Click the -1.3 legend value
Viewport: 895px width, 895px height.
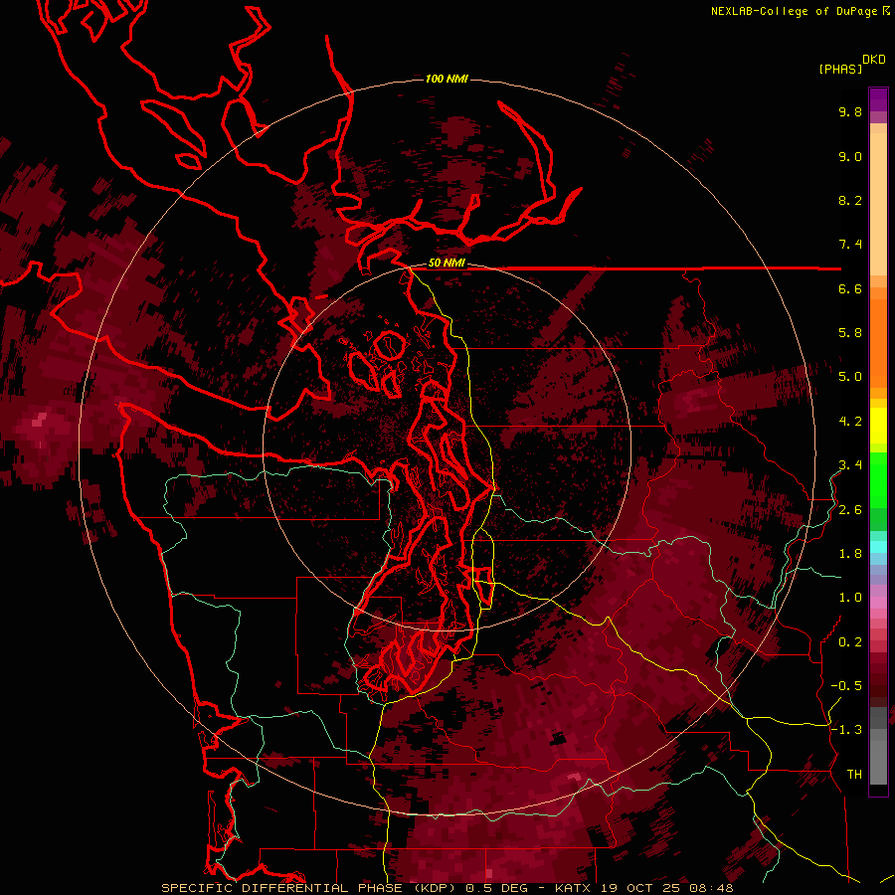[846, 730]
